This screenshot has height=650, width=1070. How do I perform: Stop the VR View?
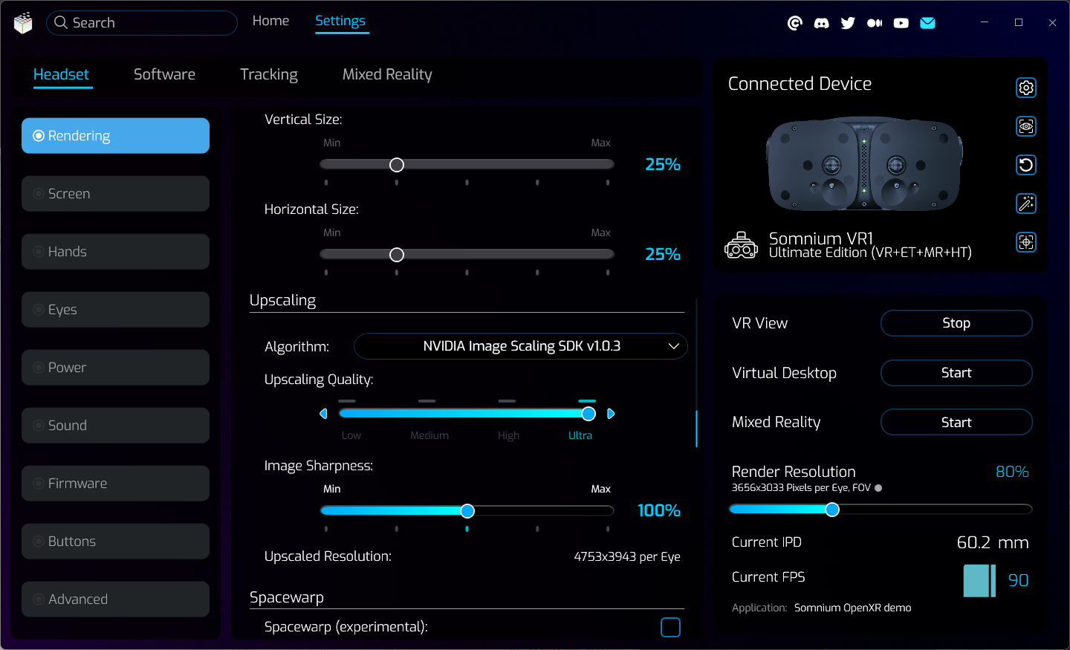click(956, 323)
